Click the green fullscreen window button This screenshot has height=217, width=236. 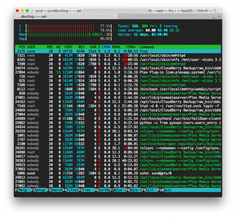tap(27, 11)
